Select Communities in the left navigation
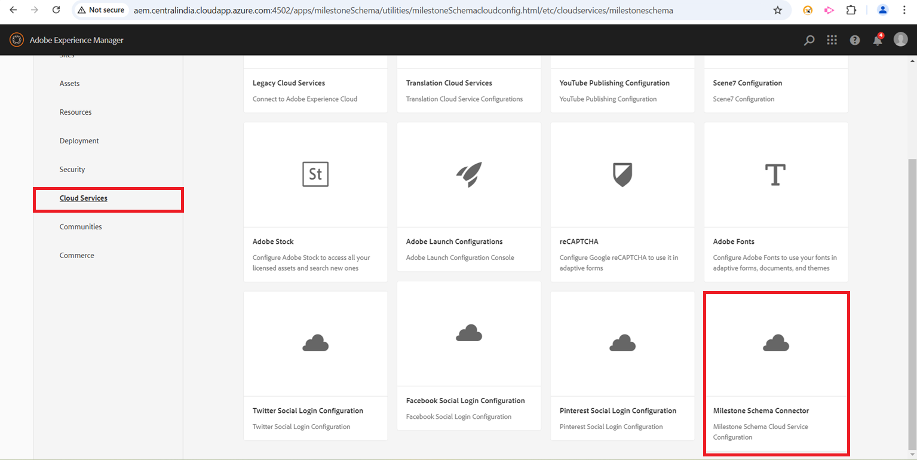Viewport: 917px width, 460px height. pos(81,227)
